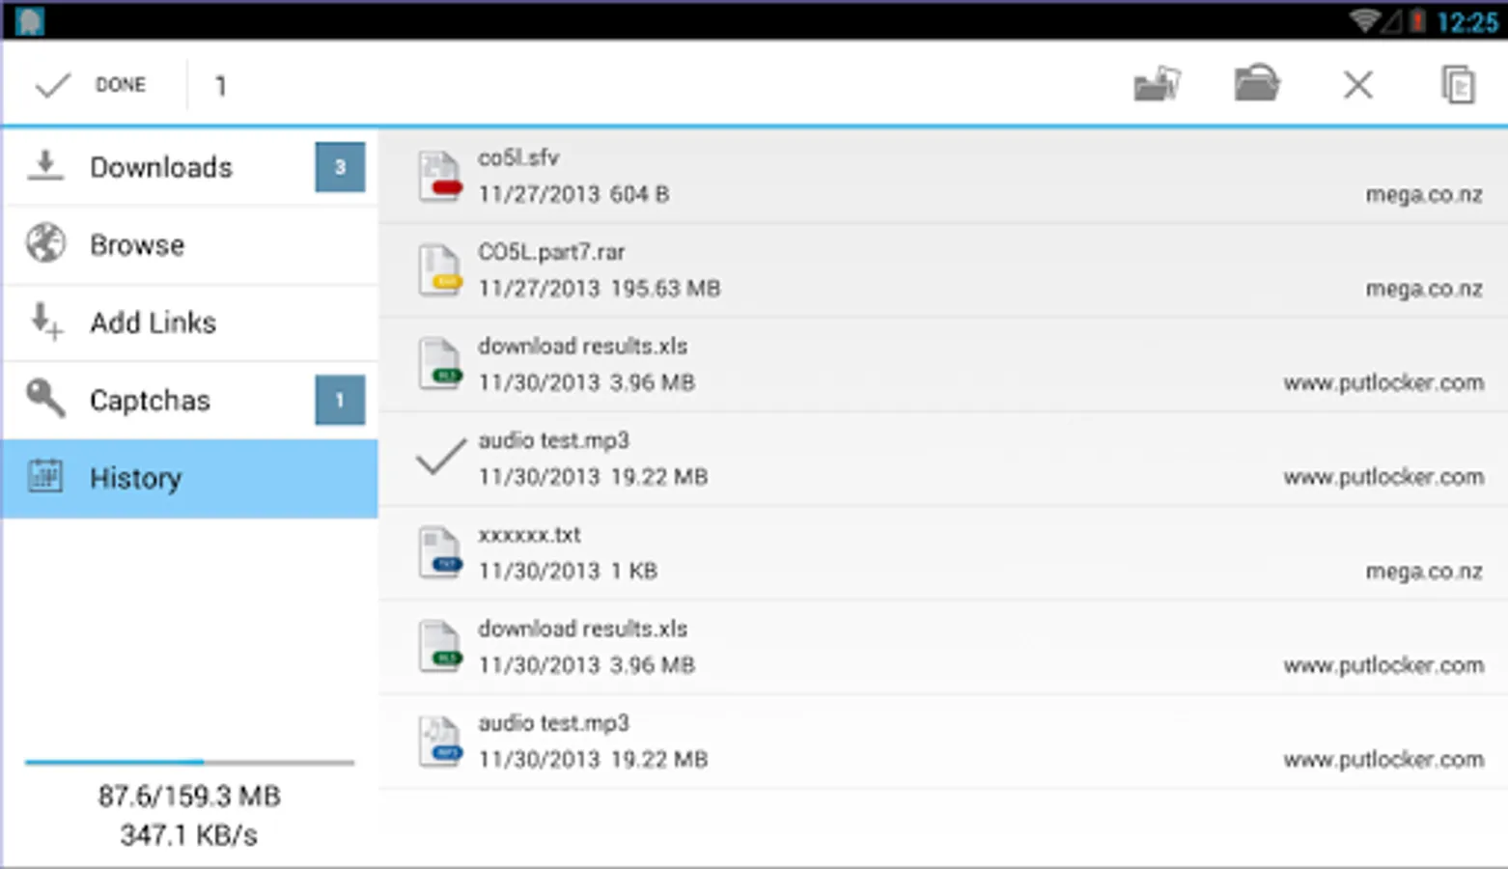Click the 87.6/159.3 MB progress text
1508x869 pixels.
189,797
